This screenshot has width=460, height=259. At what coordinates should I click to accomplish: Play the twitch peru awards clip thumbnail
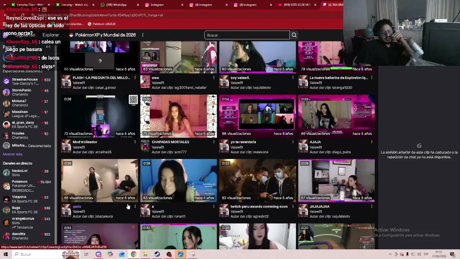pyautogui.click(x=258, y=181)
